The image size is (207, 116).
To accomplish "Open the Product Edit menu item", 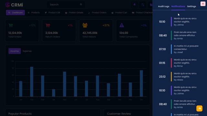I will (x=52, y=13).
